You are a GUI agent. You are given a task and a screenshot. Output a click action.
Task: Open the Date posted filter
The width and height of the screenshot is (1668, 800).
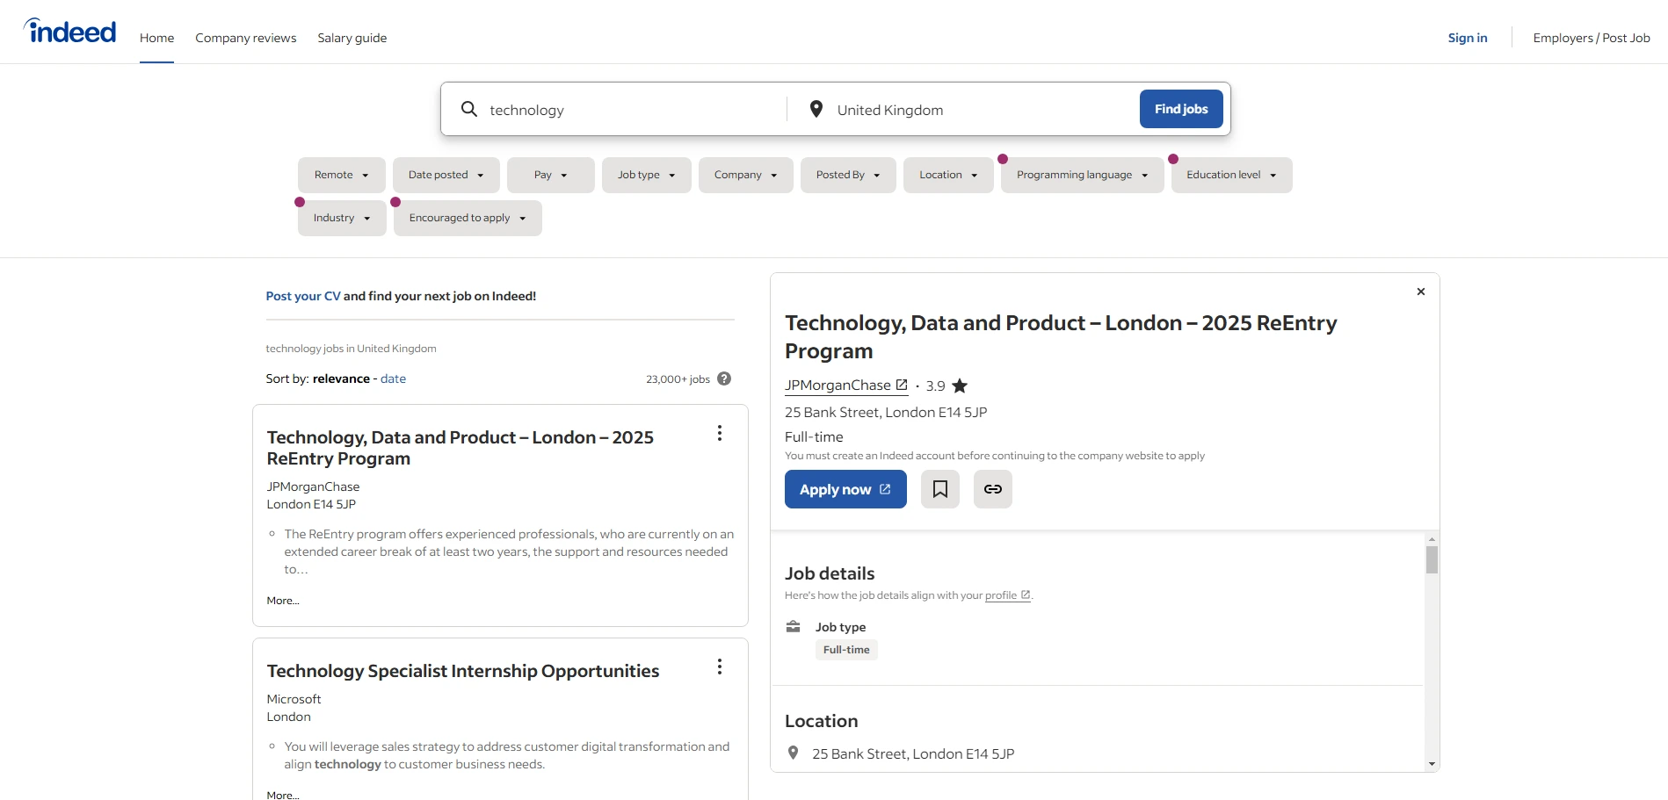tap(446, 175)
